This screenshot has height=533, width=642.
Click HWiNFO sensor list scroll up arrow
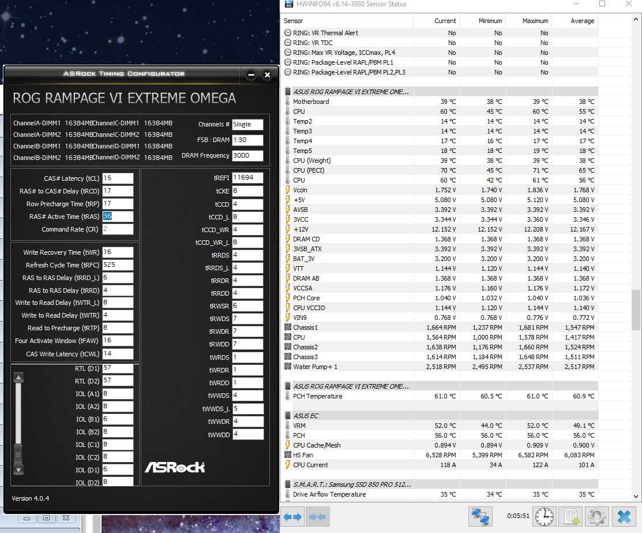636,19
